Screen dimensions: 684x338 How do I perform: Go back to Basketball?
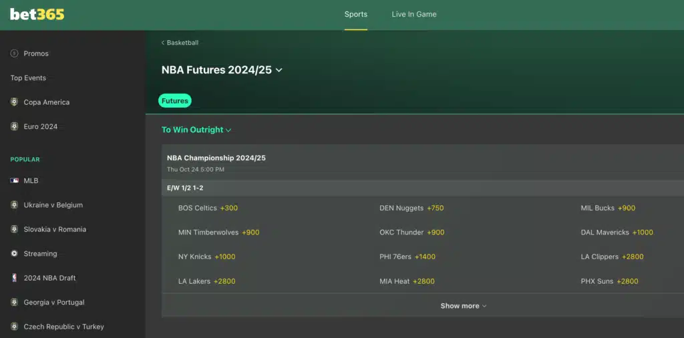tap(180, 43)
